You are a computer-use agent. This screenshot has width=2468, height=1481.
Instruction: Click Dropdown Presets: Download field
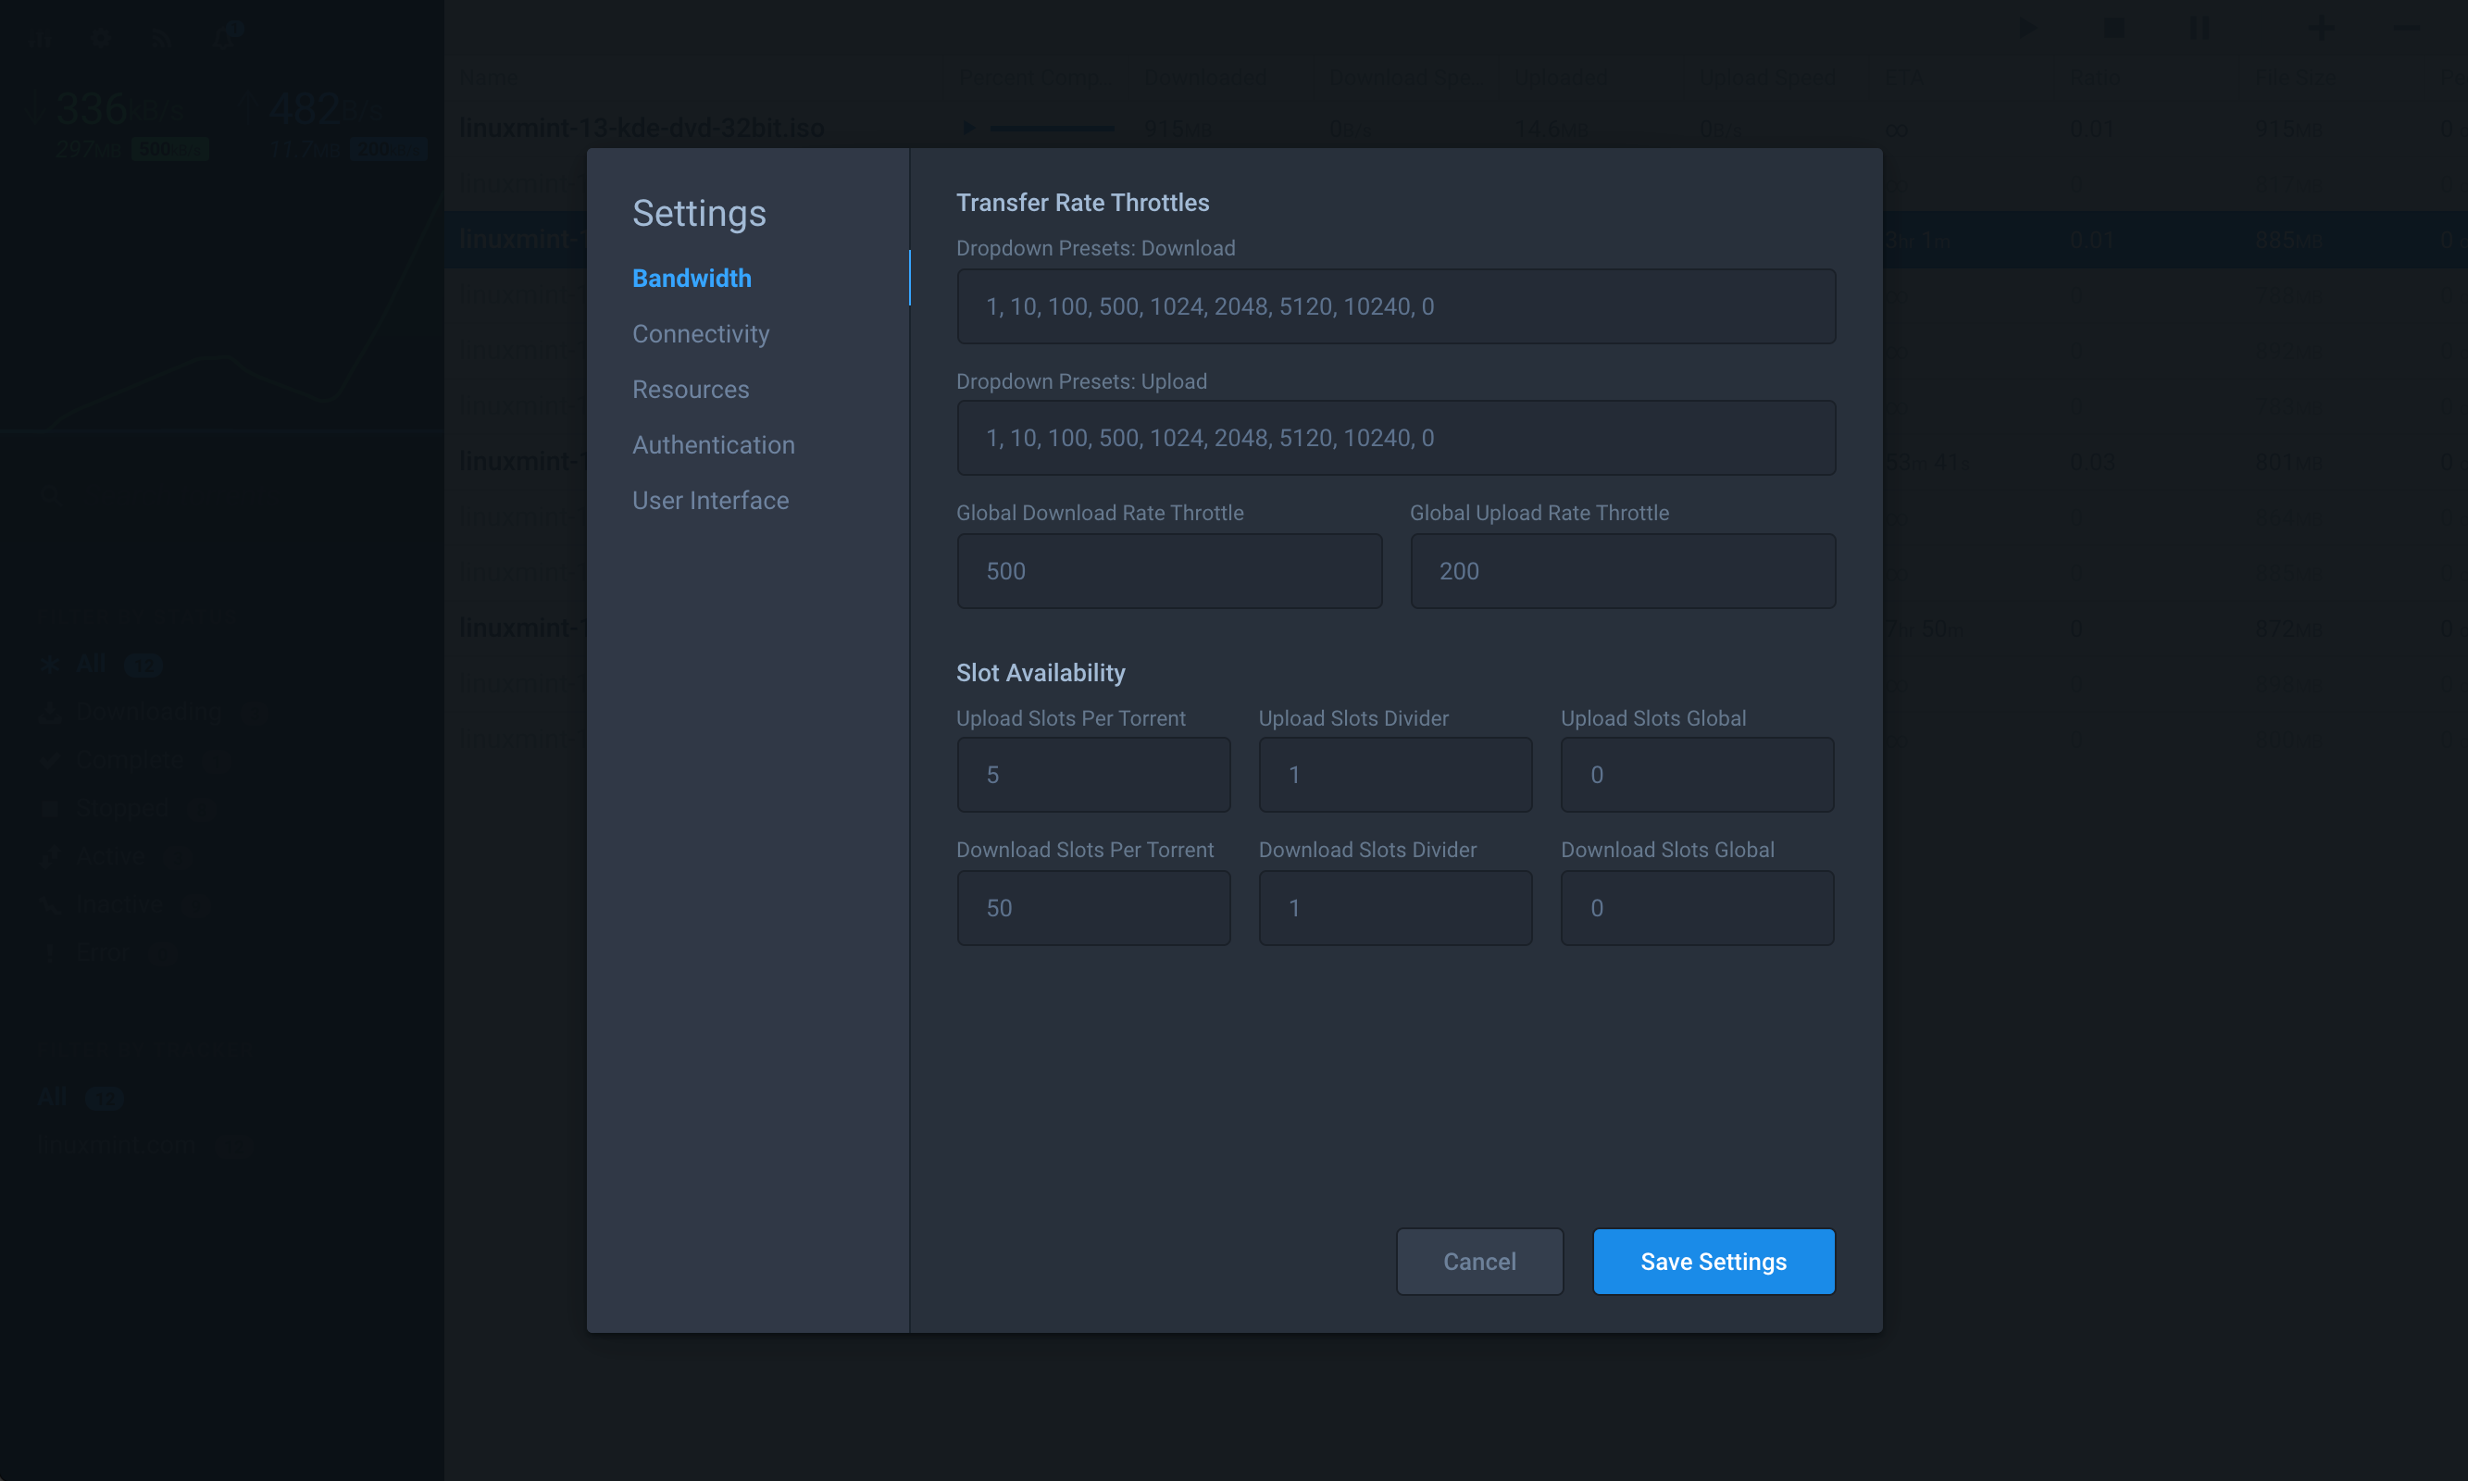[1395, 306]
